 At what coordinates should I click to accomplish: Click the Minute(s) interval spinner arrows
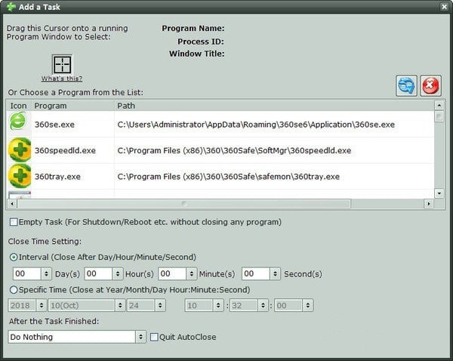coord(191,273)
